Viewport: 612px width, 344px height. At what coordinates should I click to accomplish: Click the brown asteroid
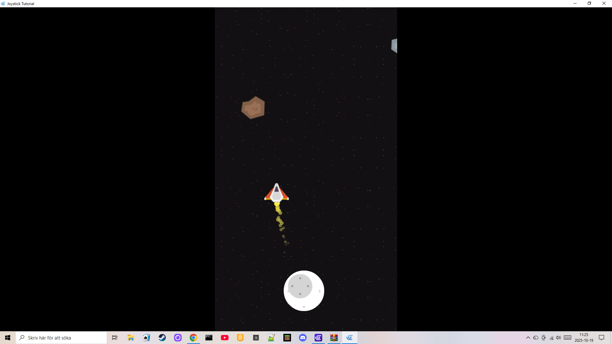(253, 108)
